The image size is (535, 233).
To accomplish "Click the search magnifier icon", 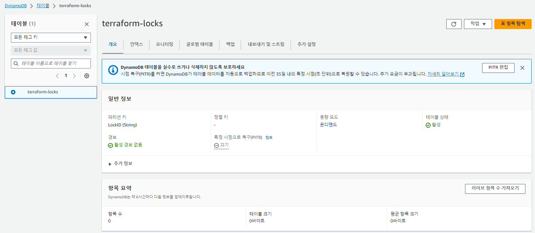I will point(16,64).
